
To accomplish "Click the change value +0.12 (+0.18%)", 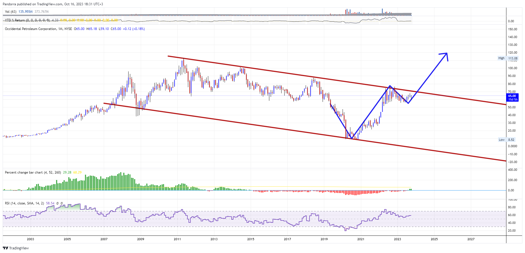I will pos(134,29).
